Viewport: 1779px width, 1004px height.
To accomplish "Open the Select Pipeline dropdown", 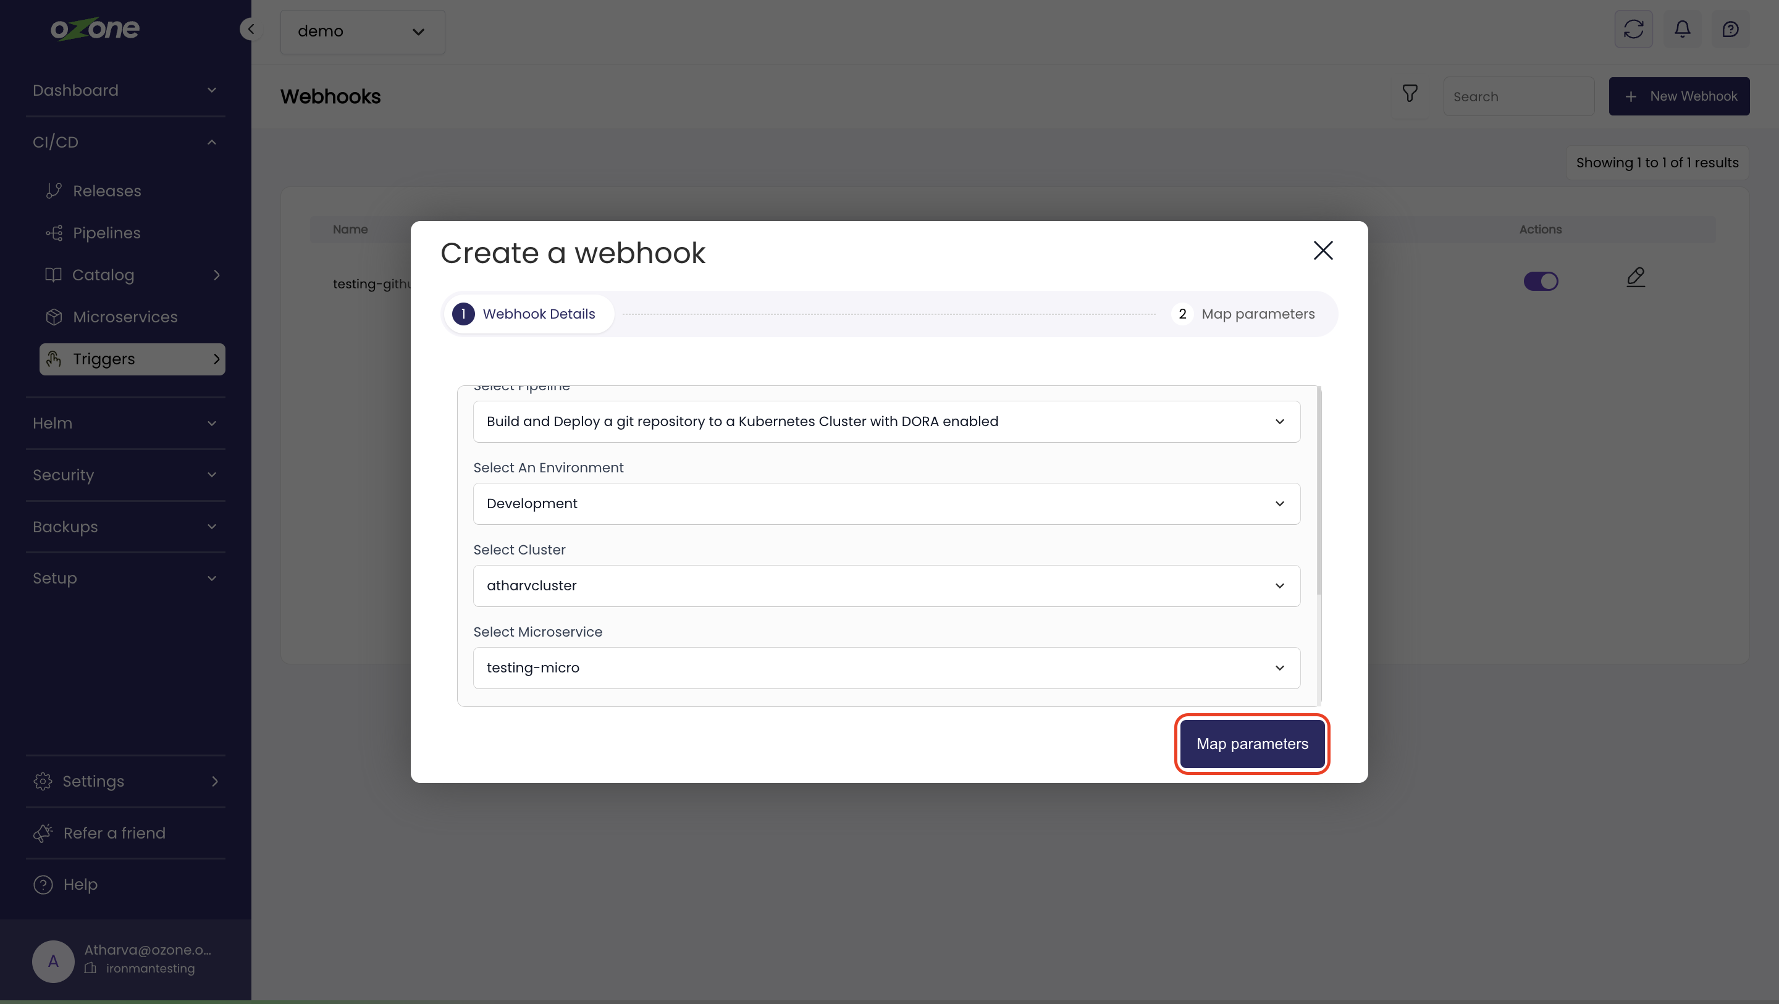I will point(886,421).
